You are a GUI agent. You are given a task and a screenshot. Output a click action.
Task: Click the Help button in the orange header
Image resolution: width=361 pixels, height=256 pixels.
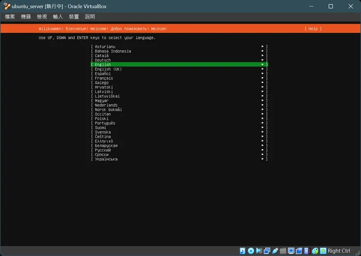tap(313, 29)
